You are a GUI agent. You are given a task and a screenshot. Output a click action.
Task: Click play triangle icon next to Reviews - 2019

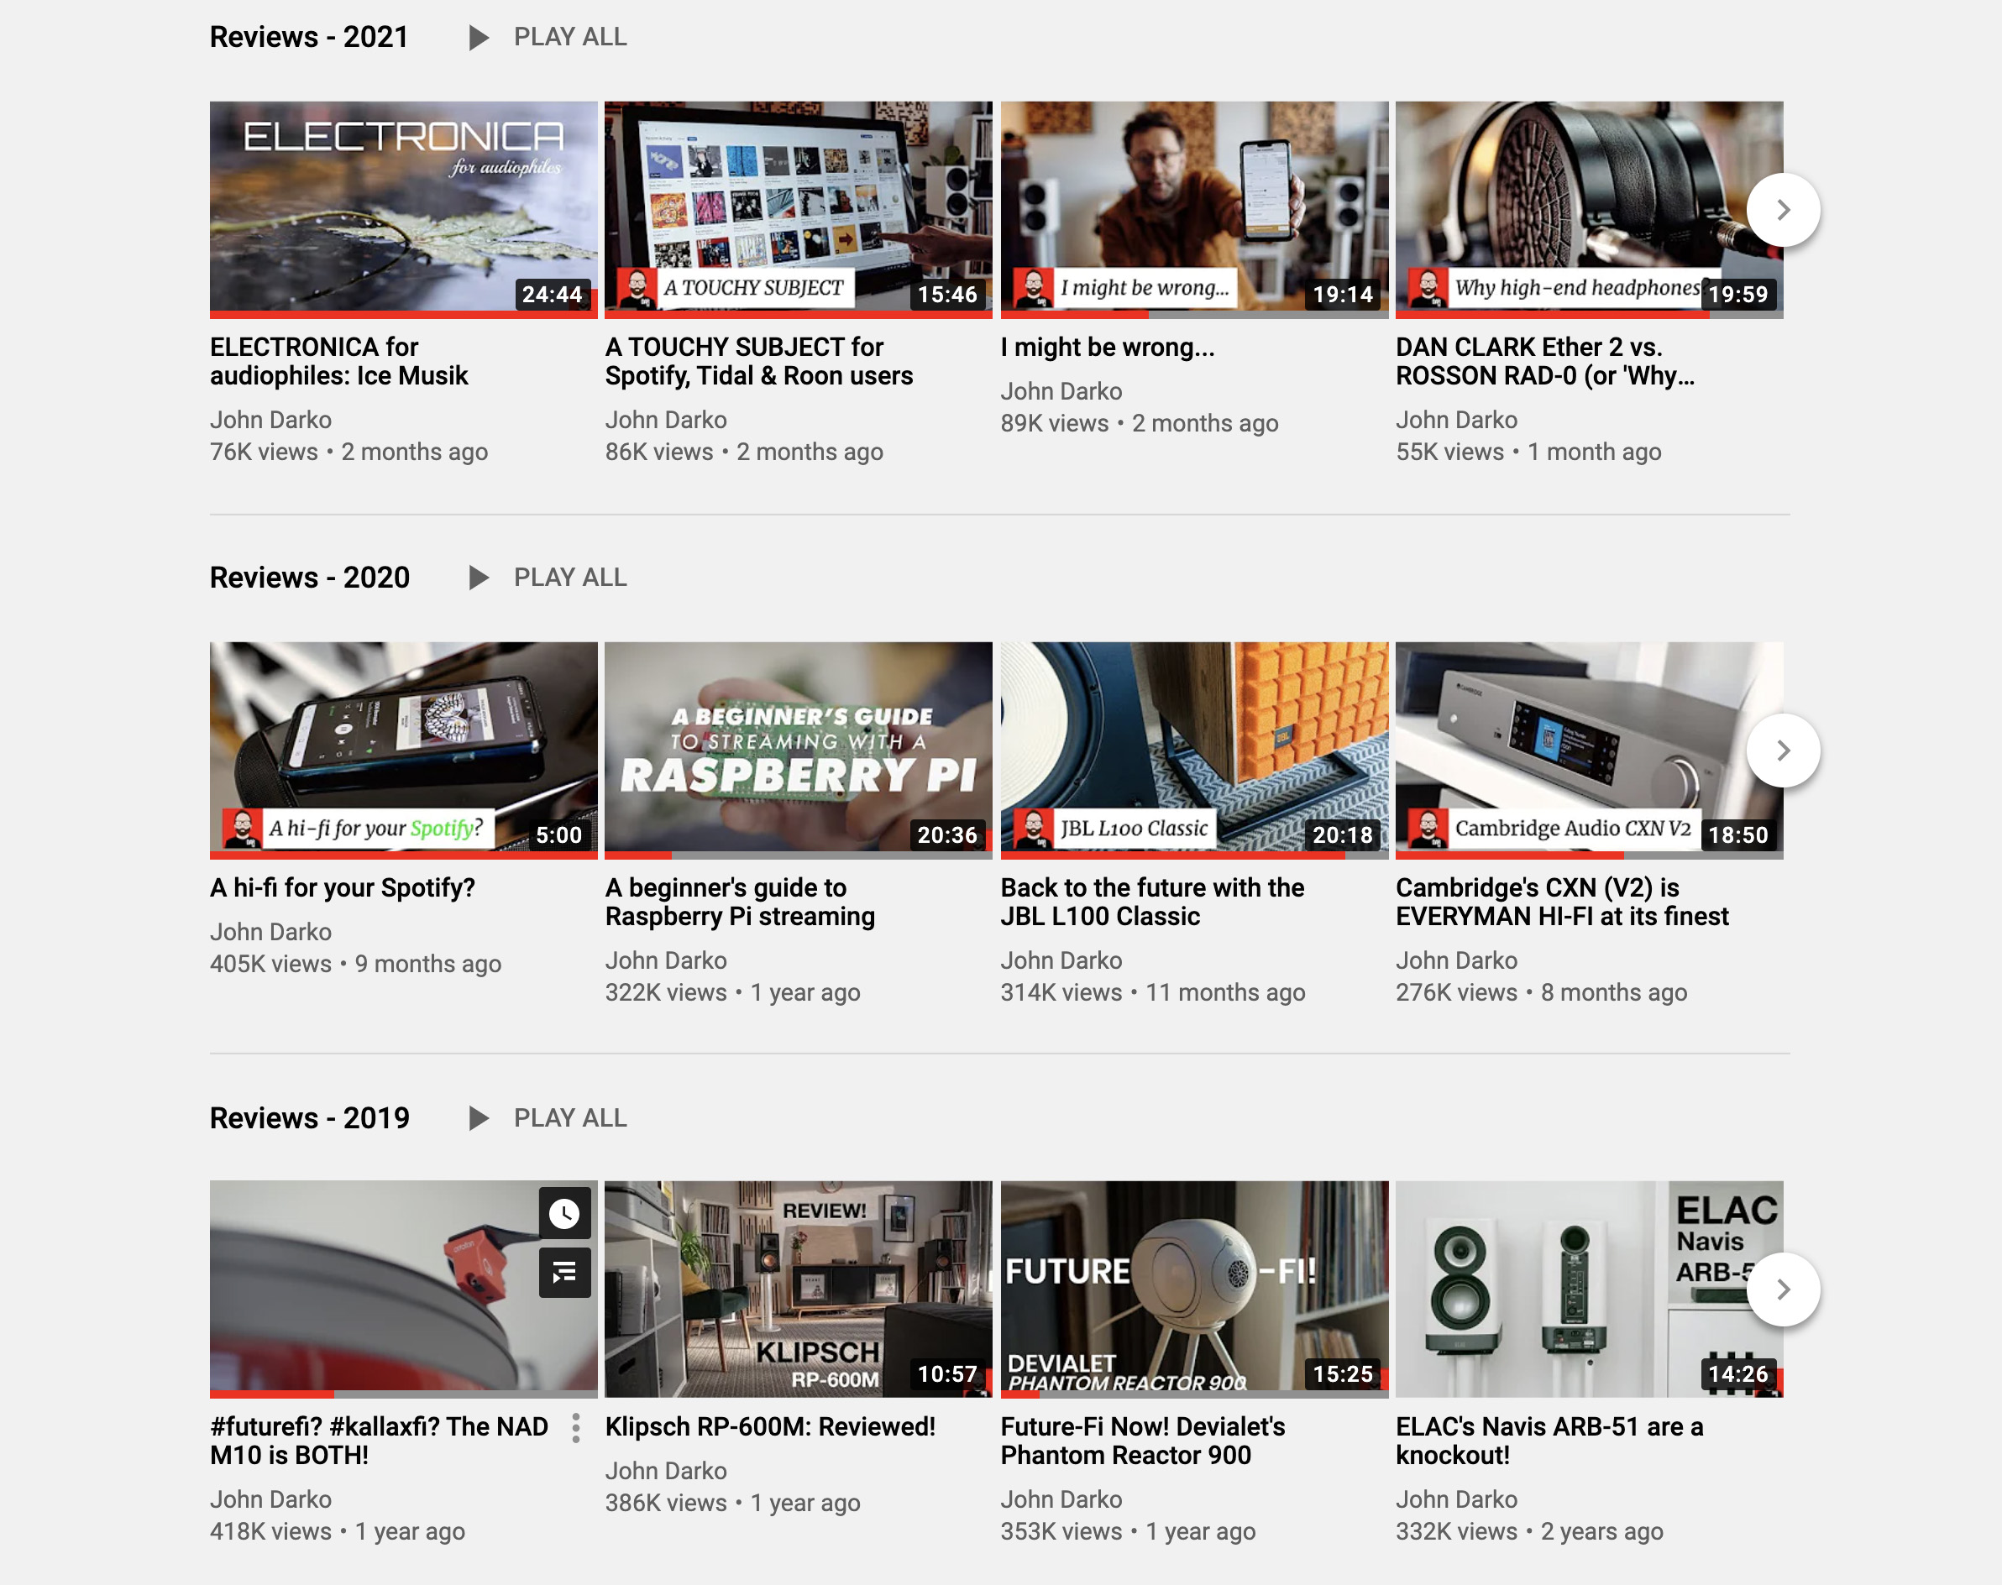[x=478, y=1118]
